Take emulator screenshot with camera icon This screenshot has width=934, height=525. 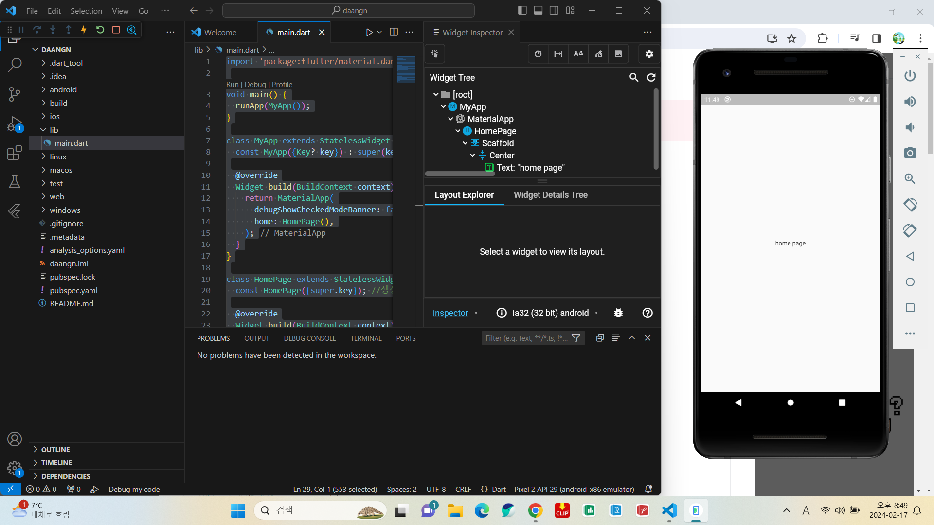point(910,153)
